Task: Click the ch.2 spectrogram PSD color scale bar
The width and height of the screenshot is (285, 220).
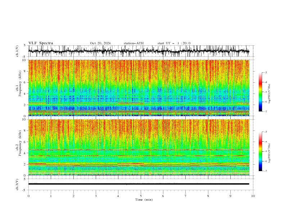Action: click(x=260, y=151)
